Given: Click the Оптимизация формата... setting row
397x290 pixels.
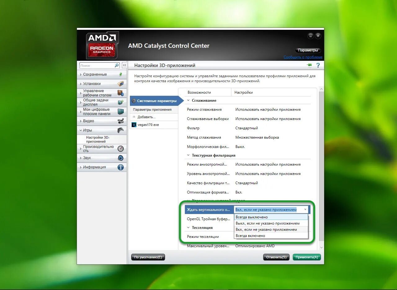Looking at the screenshot, I should pyautogui.click(x=248, y=192).
